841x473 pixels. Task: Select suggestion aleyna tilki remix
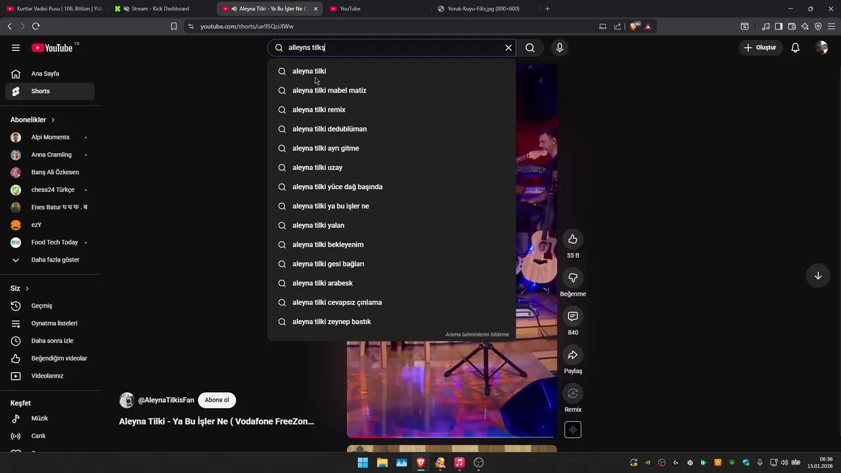tap(392, 110)
